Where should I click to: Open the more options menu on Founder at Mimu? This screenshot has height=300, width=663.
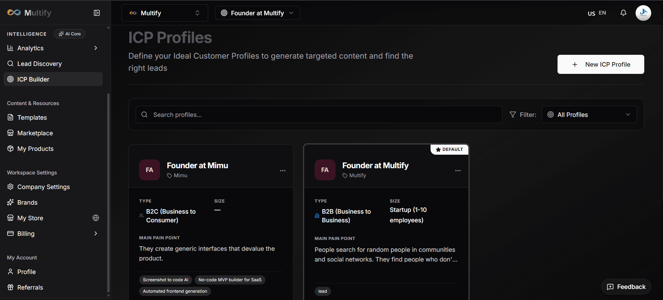click(x=283, y=170)
